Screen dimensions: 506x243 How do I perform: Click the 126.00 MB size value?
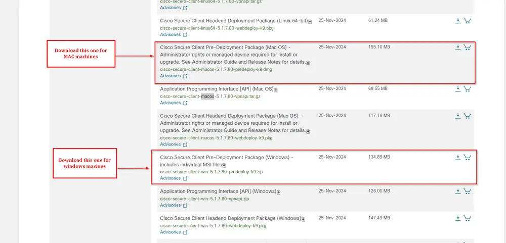(379, 191)
